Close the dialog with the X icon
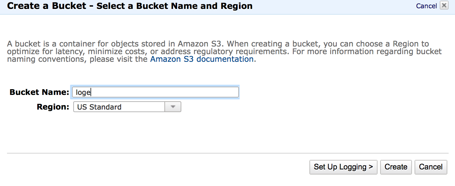455x186 pixels. click(x=444, y=5)
